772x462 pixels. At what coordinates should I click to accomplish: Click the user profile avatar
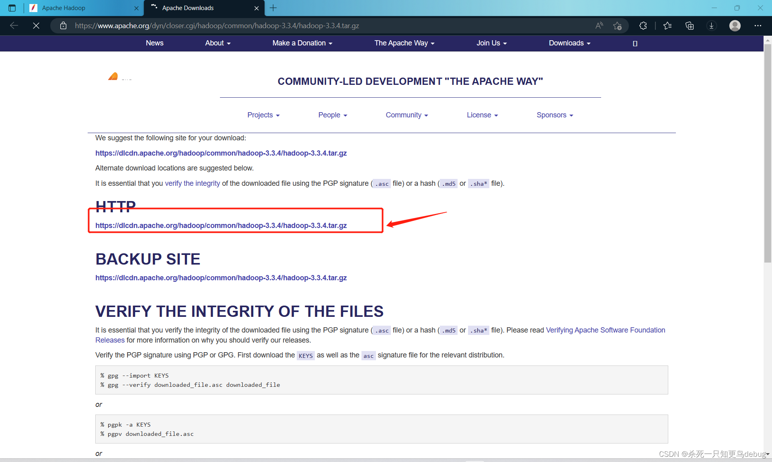735,26
